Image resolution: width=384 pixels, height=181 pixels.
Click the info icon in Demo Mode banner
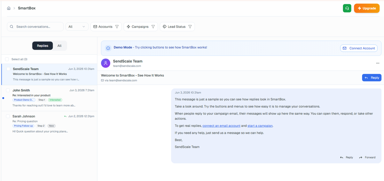[108, 48]
